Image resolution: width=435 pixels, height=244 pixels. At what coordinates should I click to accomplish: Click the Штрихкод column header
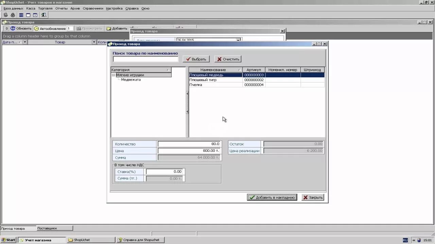312,70
